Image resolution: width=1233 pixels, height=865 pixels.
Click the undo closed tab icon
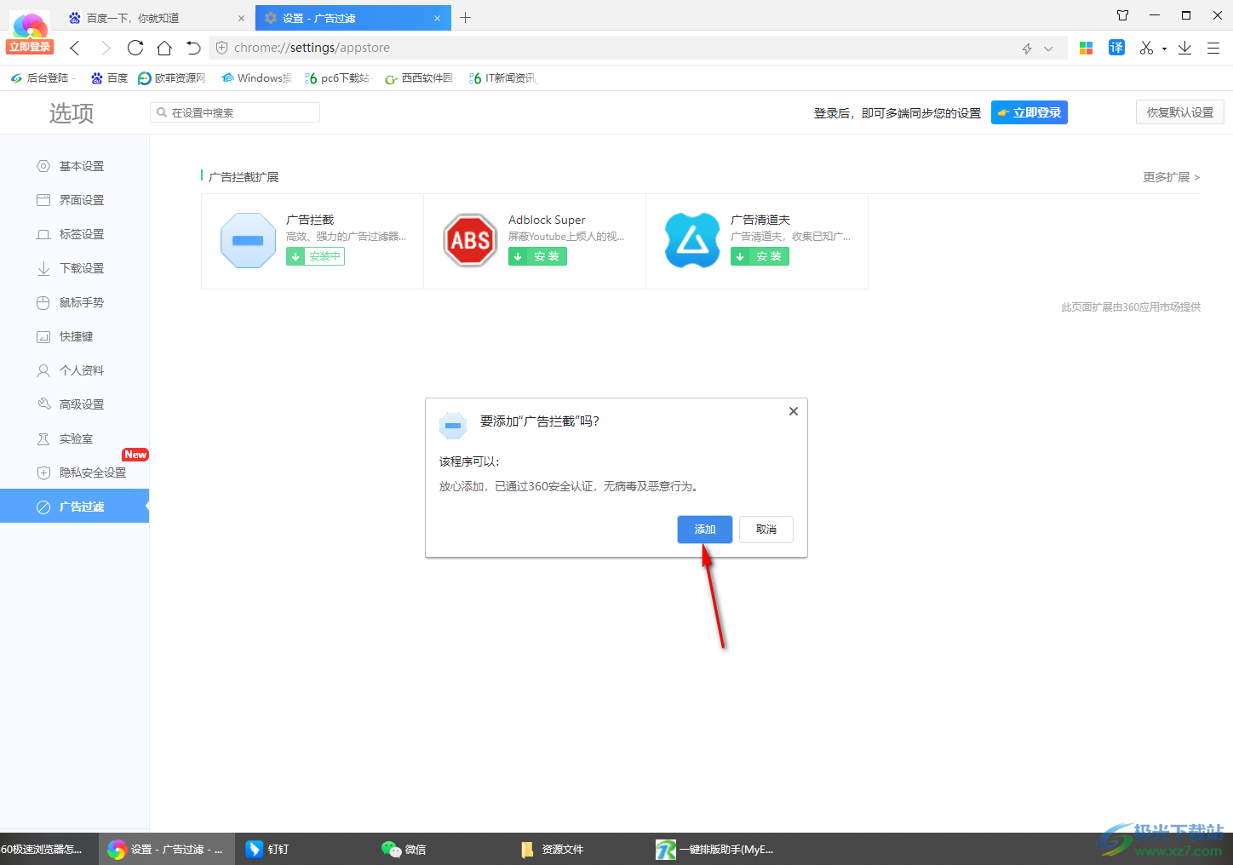coord(193,48)
